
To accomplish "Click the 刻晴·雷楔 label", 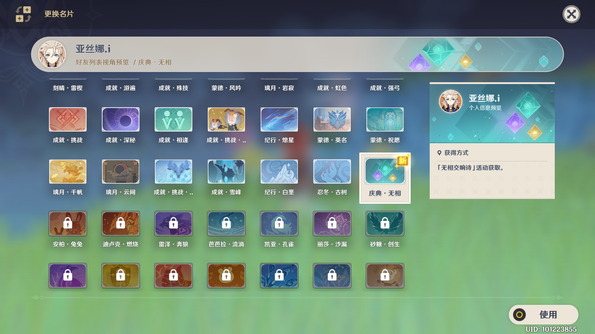I will 68,88.
